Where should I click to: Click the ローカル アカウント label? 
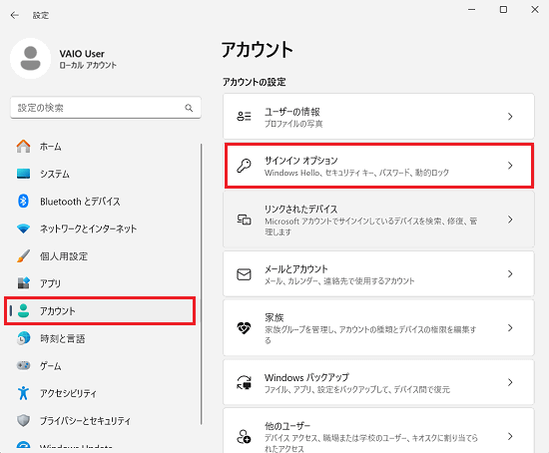click(88, 65)
